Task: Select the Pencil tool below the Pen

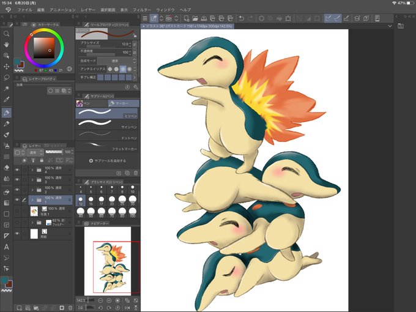Action: tap(6, 124)
